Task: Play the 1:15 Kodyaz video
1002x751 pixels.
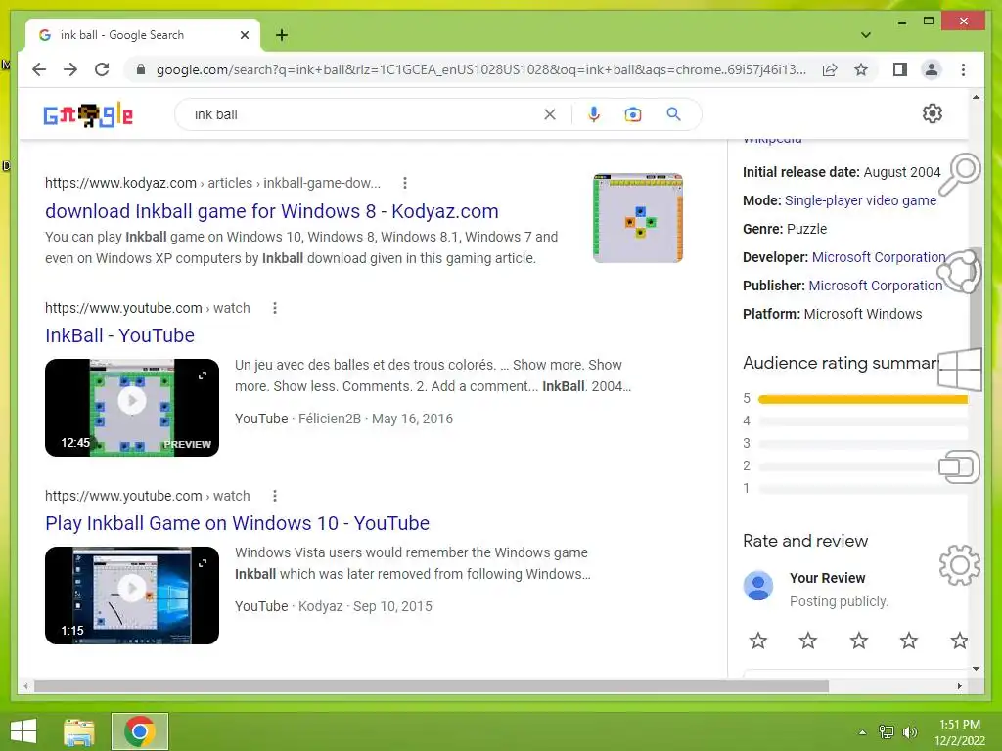Action: pos(132,589)
